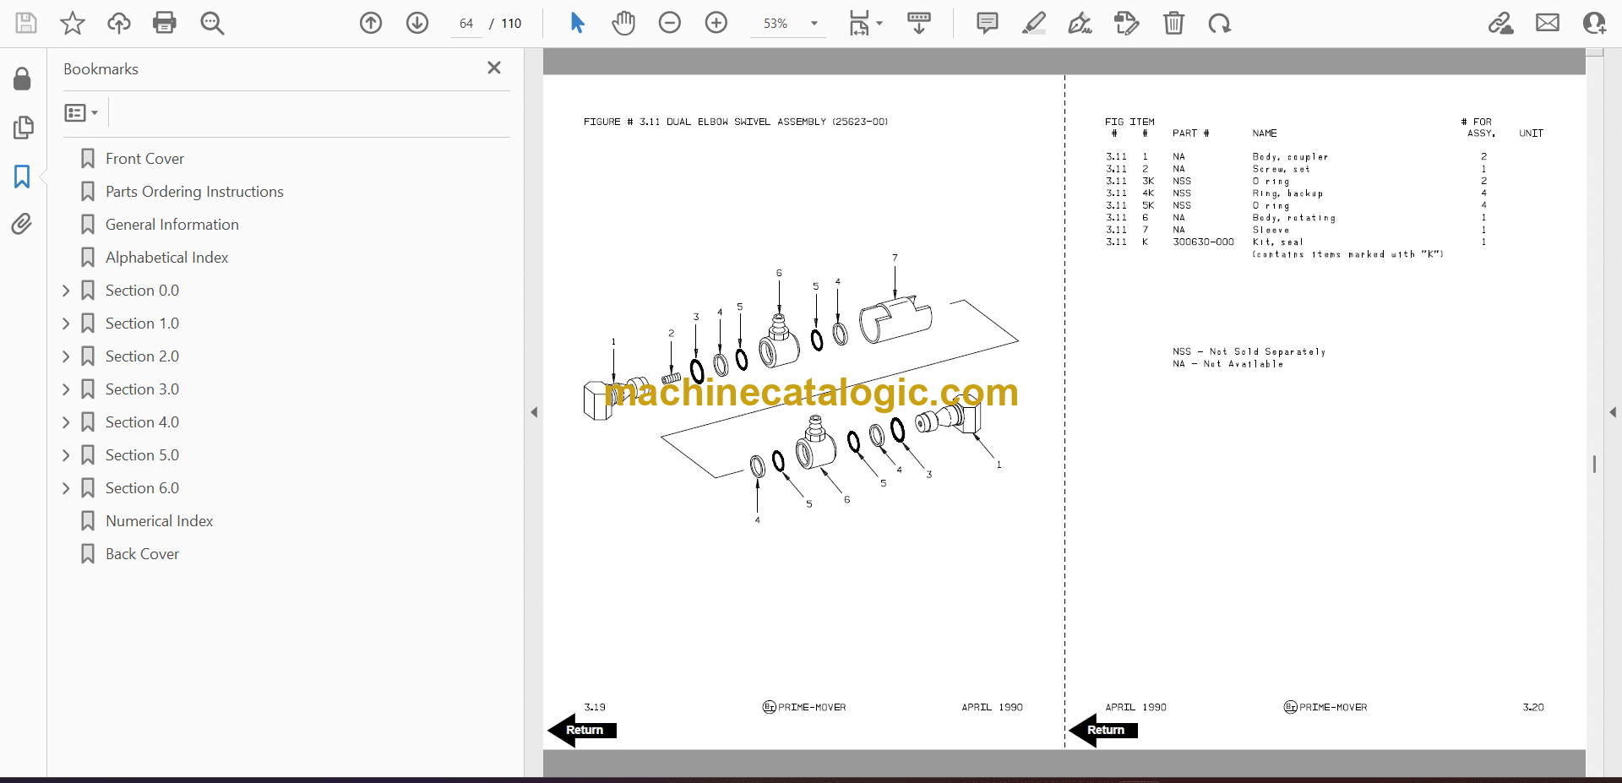Viewport: 1622px width, 783px height.
Task: Click the current page number field
Action: tap(466, 24)
